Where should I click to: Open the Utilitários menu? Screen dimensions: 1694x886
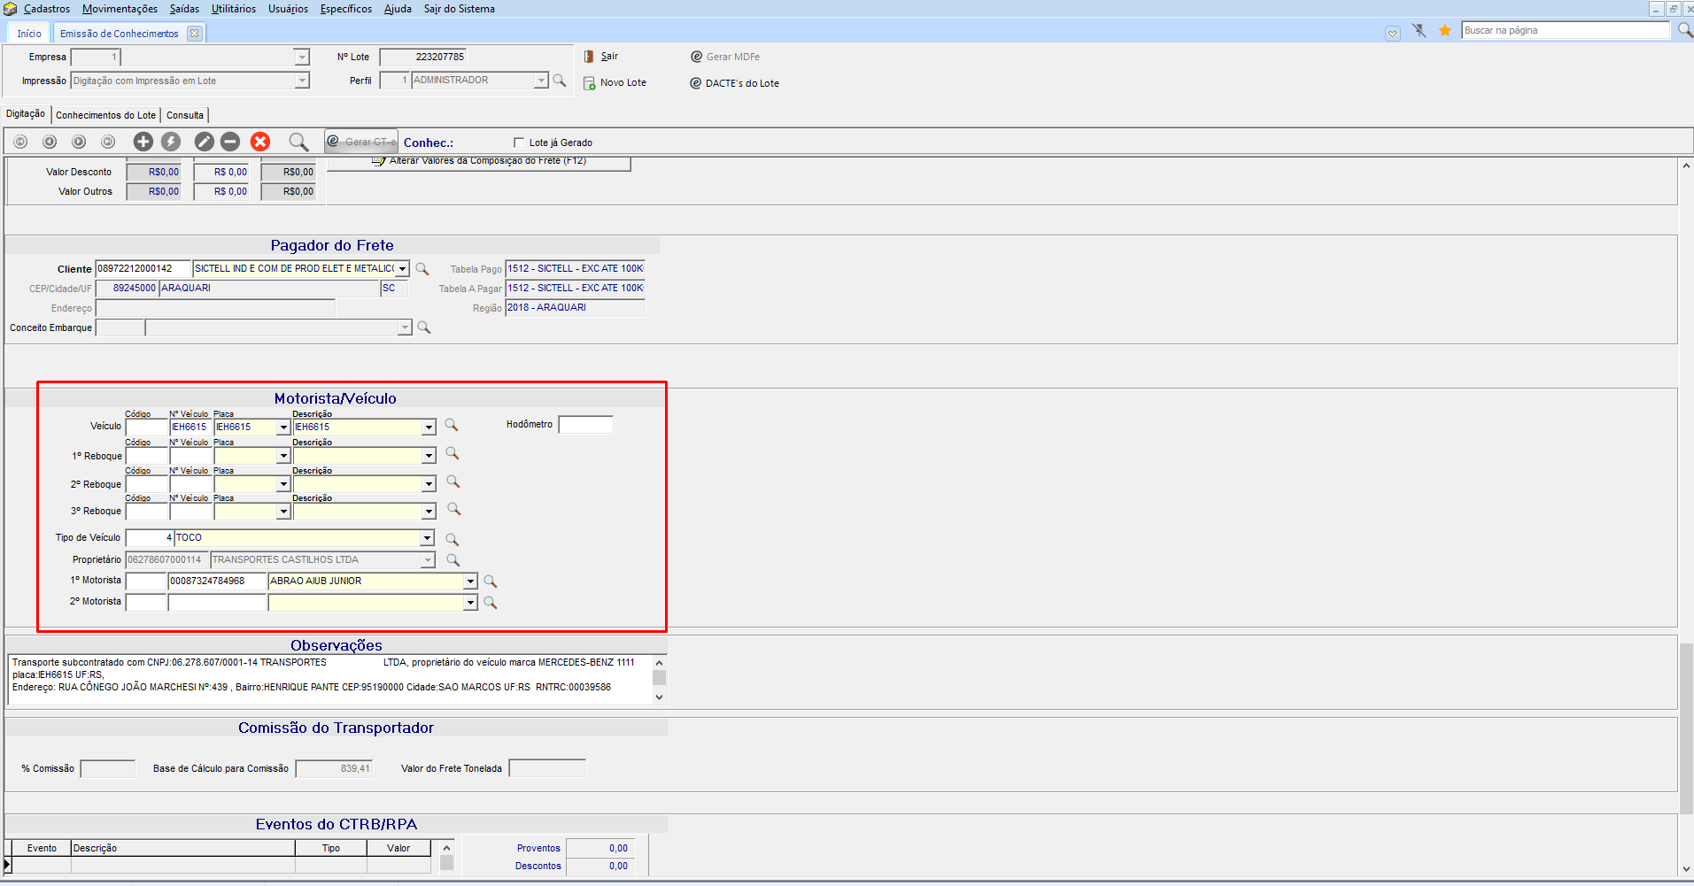pos(234,9)
